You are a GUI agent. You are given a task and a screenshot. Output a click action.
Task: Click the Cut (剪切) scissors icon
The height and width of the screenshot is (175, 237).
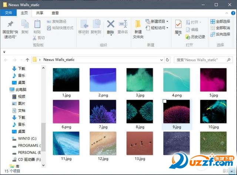click(34, 38)
